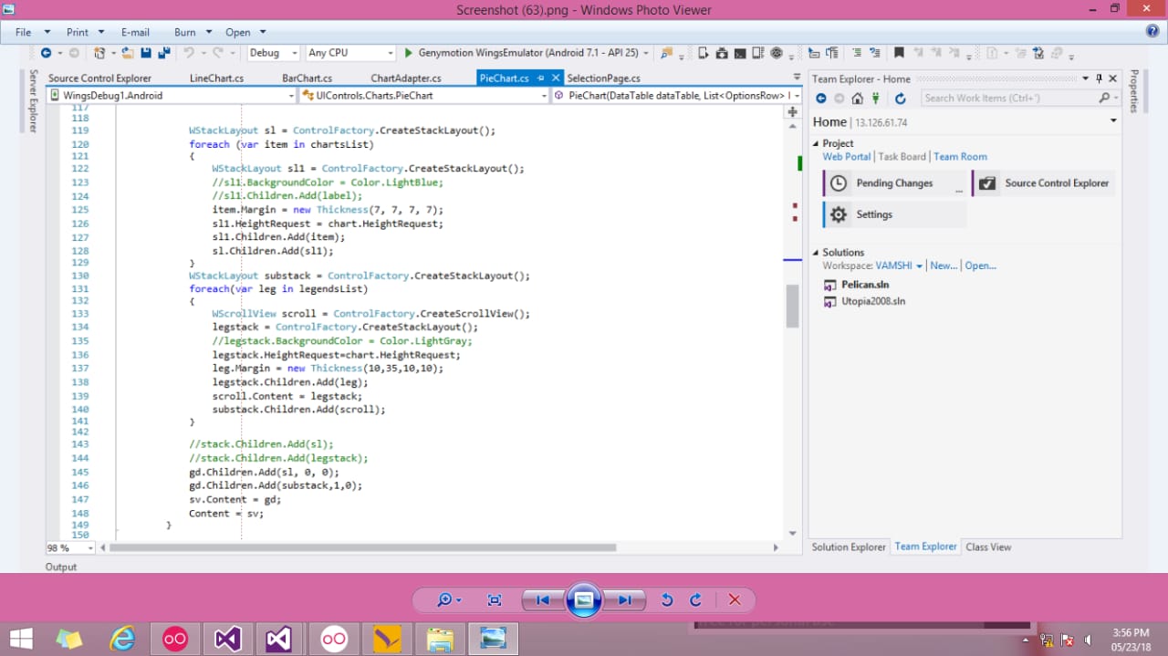Click the Team Explorer Home icon
Screen dimensions: 1168x656
point(857,99)
